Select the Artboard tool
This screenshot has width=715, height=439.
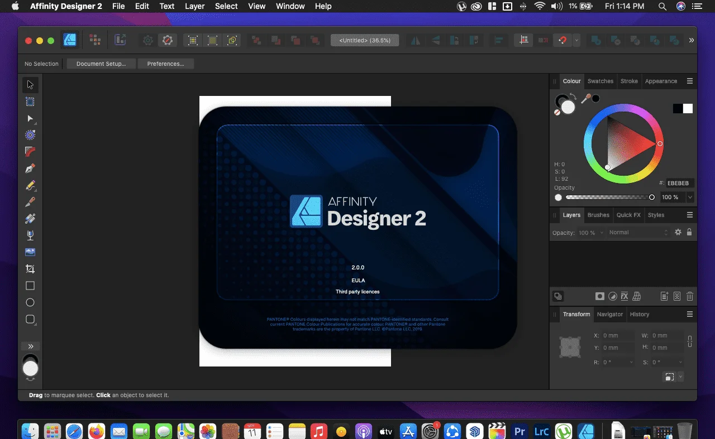tap(30, 102)
